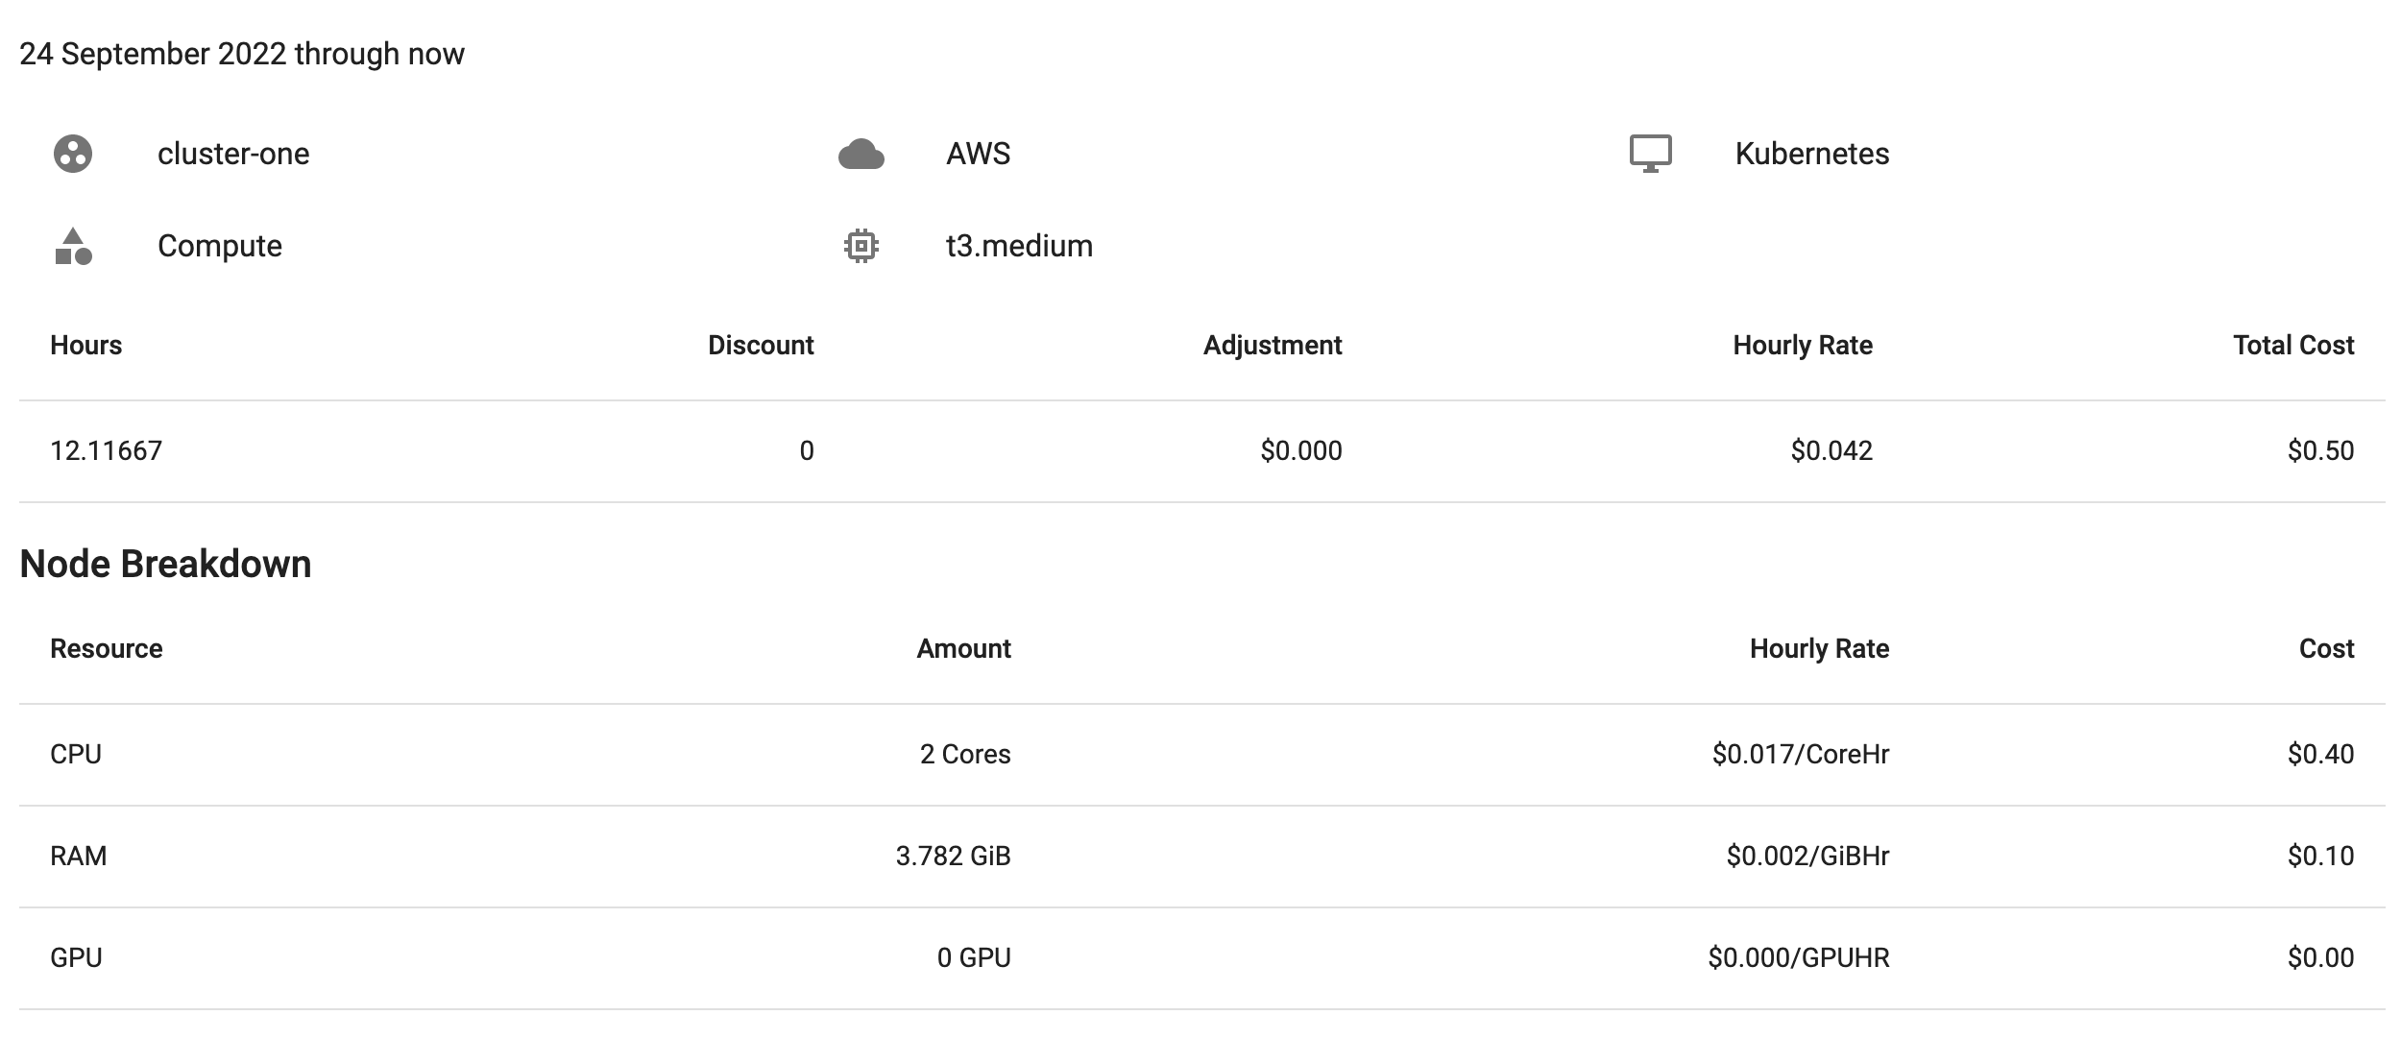Screen dimensions: 2401x1039
Task: Click the AWS provider label
Action: pos(978,154)
